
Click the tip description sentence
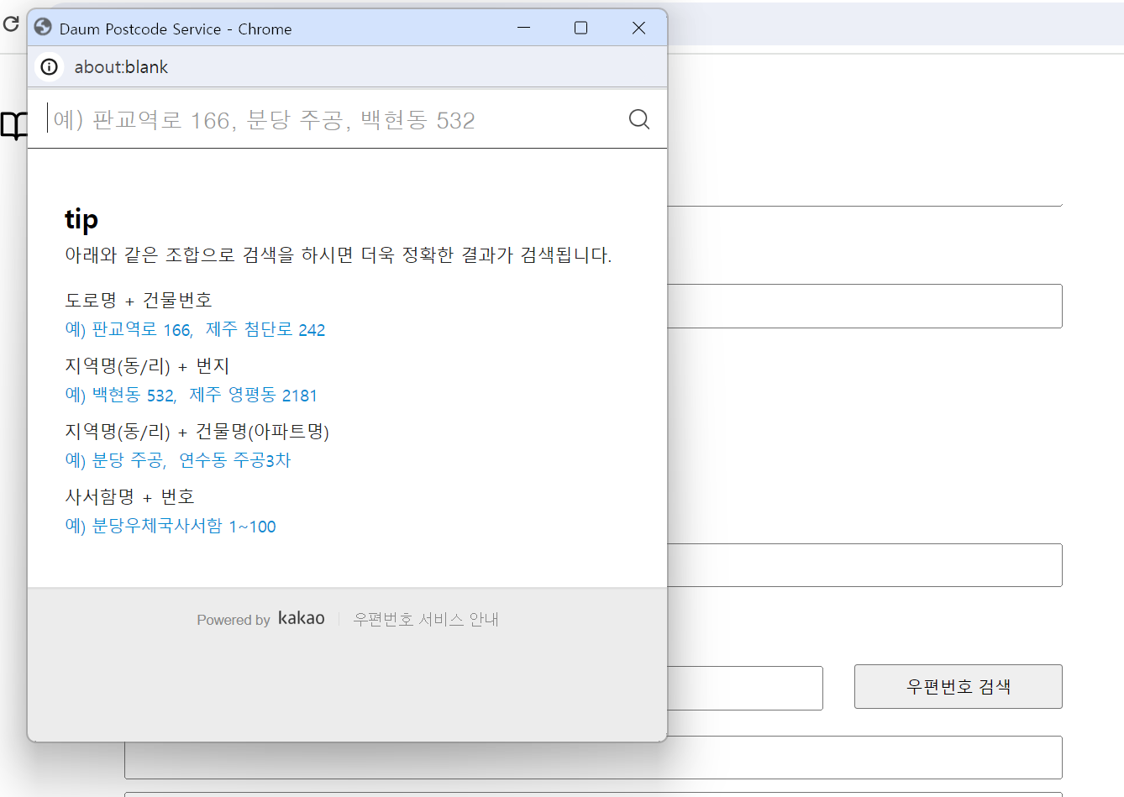(339, 254)
